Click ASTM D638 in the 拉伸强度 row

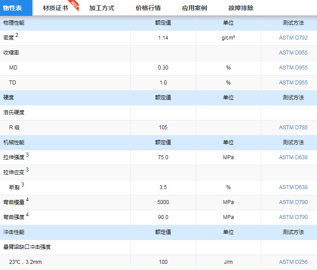293,157
